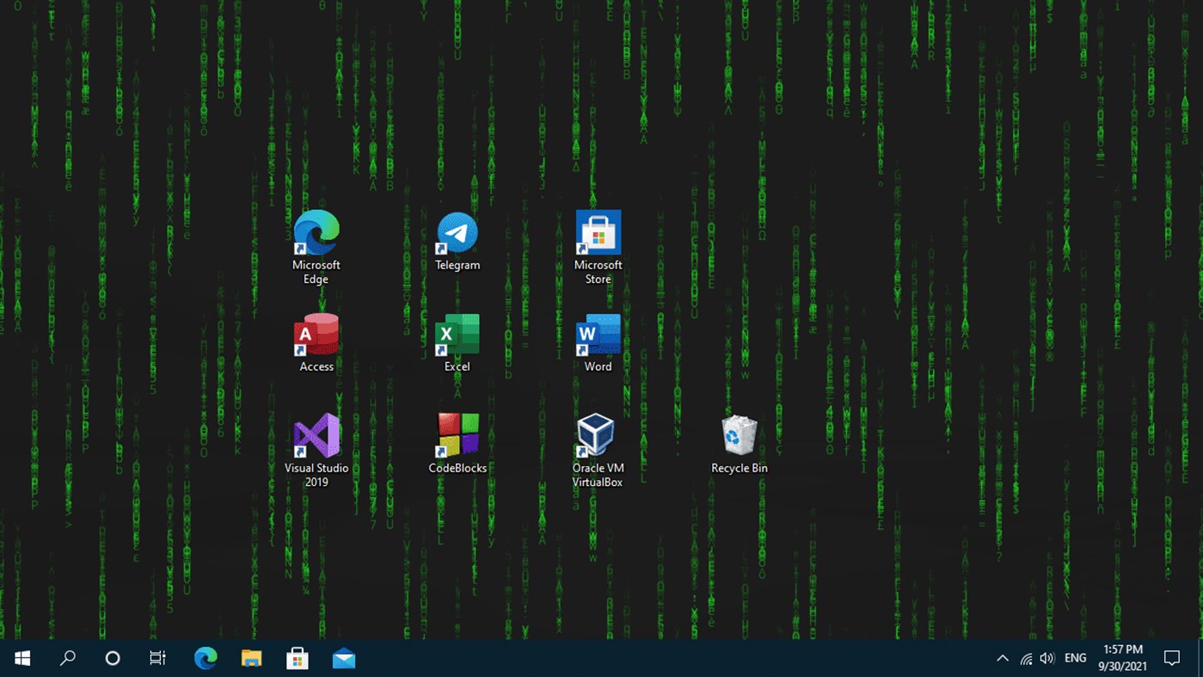Start Oracle VM VirtualBox
Viewport: 1203px width, 677px height.
(x=597, y=434)
